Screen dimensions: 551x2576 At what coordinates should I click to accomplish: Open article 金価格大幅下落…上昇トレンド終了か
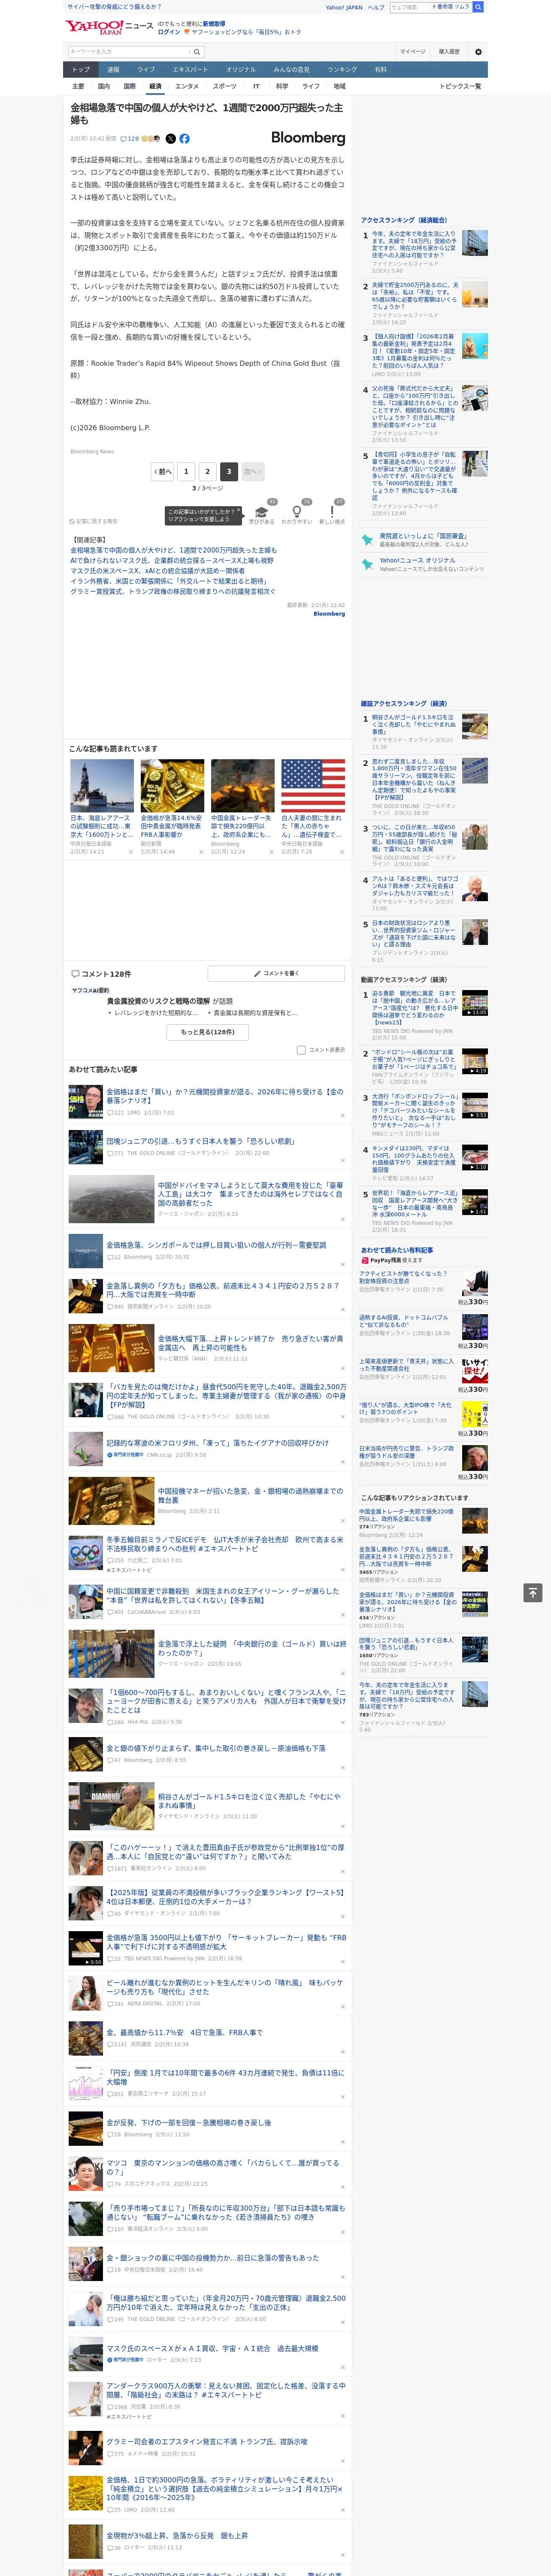pos(250,1343)
